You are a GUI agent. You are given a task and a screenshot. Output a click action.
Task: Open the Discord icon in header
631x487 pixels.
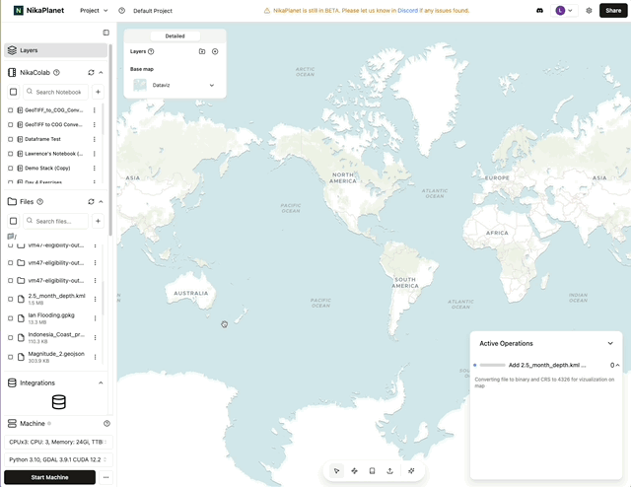point(539,11)
